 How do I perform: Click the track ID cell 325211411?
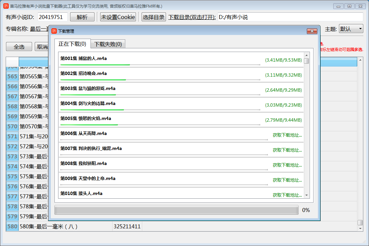click(x=127, y=226)
